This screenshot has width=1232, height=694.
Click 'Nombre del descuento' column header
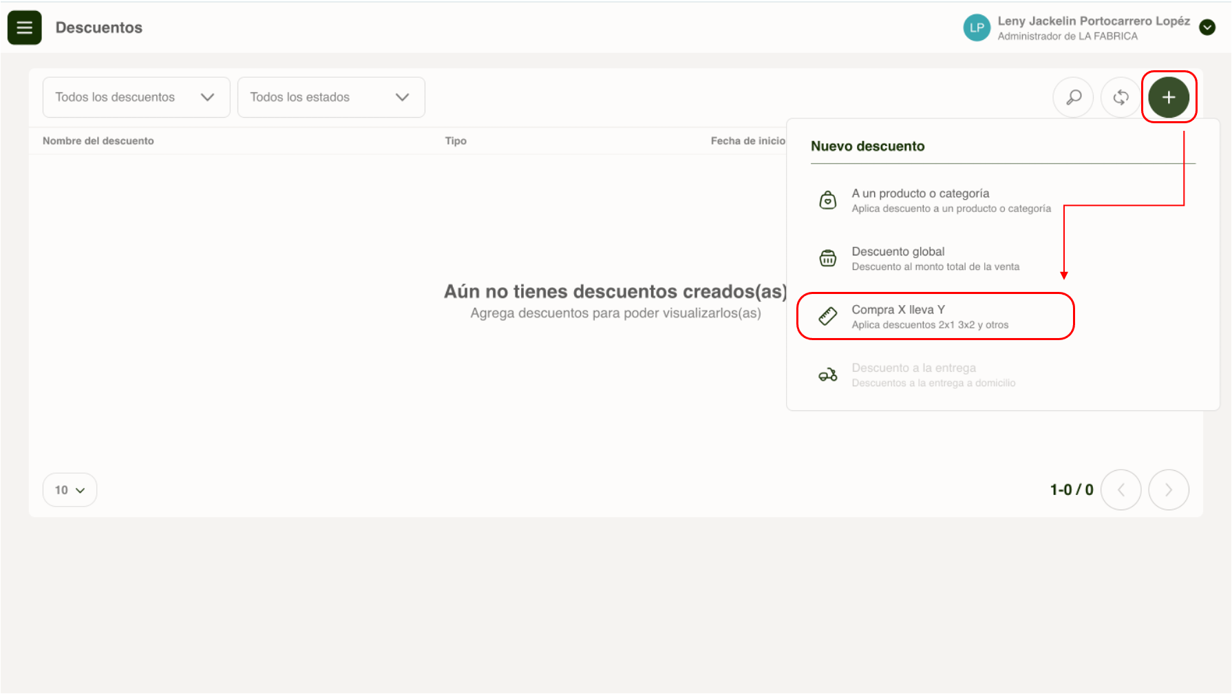click(98, 140)
